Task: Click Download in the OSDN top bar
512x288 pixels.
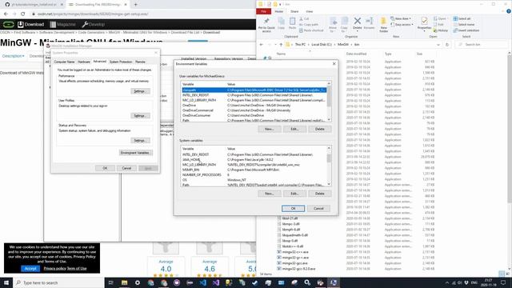Action: click(31, 25)
